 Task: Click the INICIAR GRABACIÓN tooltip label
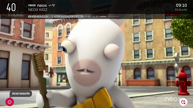[x=21, y=94]
